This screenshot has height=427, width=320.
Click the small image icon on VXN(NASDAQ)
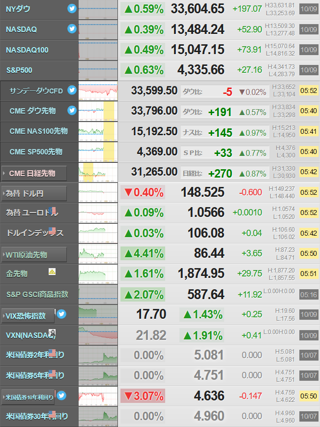[x=52, y=333]
